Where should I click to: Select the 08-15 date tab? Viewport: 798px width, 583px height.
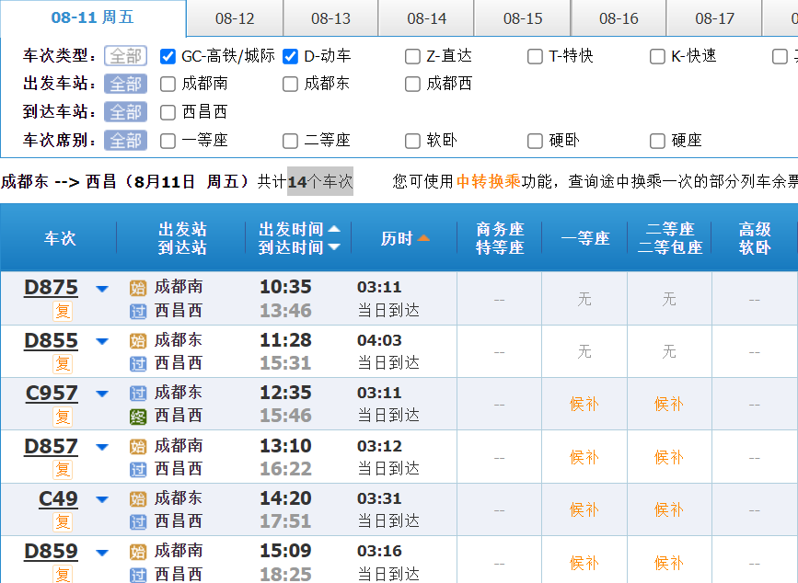point(523,18)
